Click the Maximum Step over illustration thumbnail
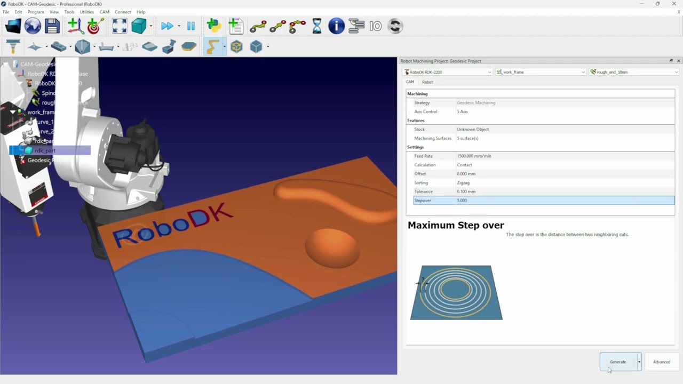Image resolution: width=683 pixels, height=384 pixels. (x=456, y=292)
